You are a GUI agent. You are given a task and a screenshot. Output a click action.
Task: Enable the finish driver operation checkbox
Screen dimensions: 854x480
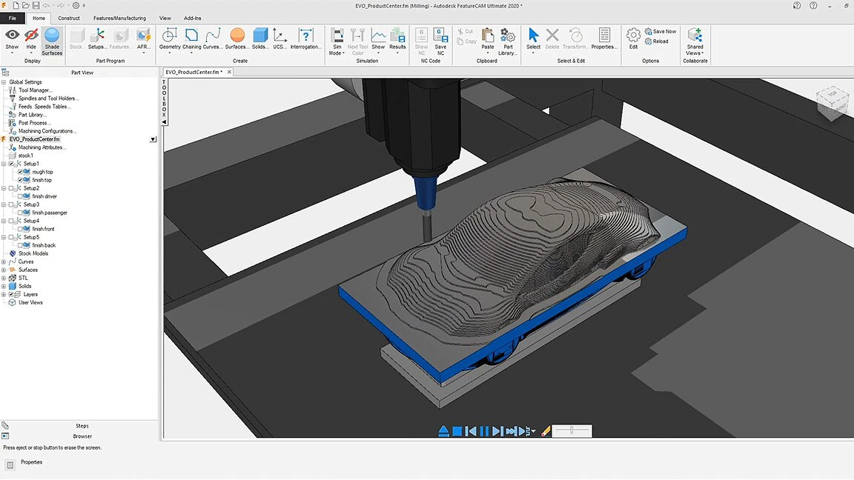coord(21,196)
